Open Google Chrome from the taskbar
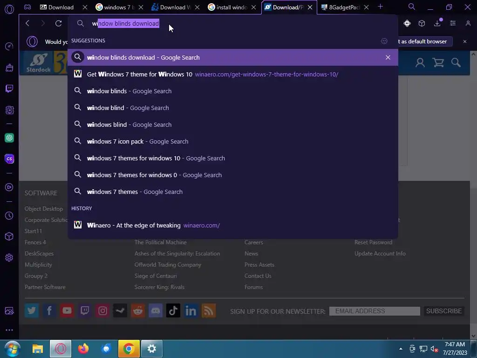Viewport: 477px width, 358px height. click(129, 349)
